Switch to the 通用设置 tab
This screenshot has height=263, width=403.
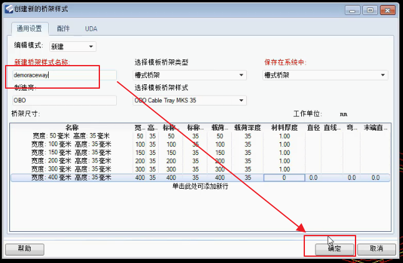[29, 29]
